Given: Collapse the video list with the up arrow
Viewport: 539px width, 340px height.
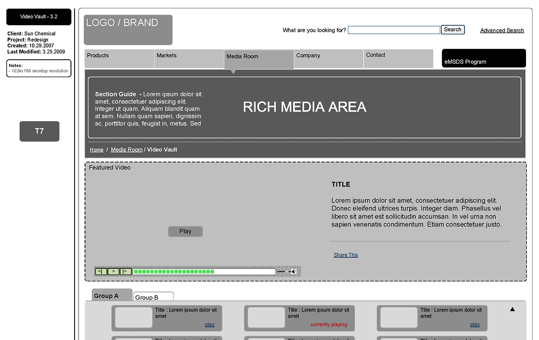Looking at the screenshot, I should click(x=512, y=309).
